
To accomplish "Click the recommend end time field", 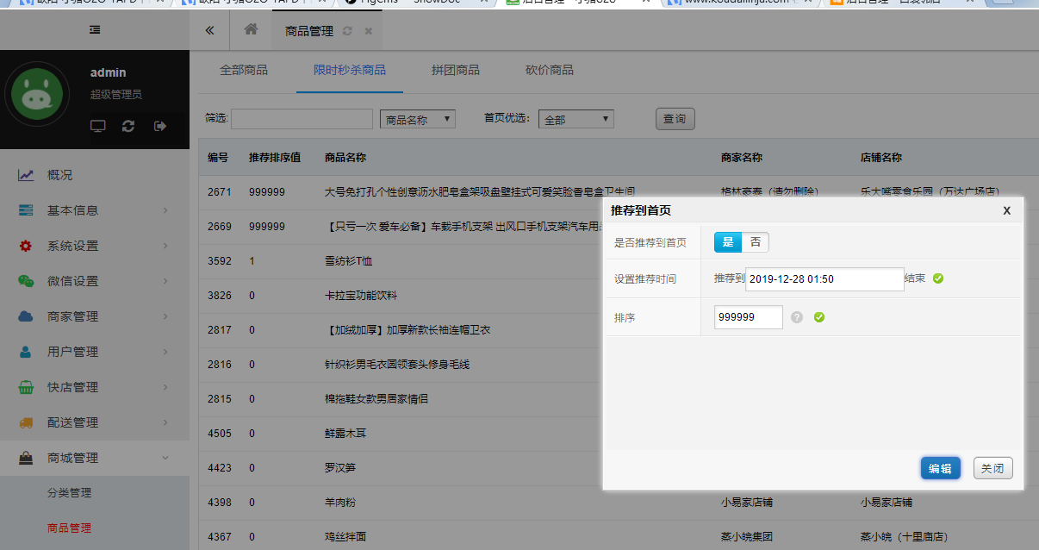I will click(824, 279).
